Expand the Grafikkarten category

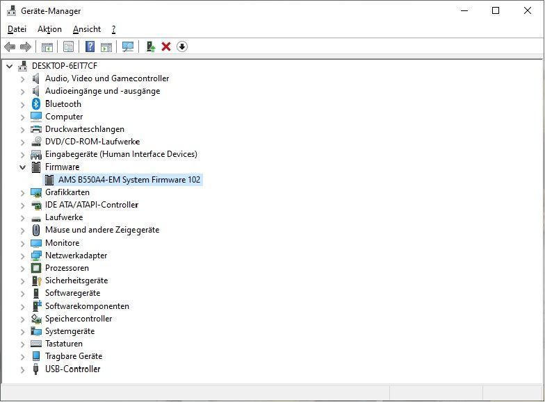pos(23,192)
